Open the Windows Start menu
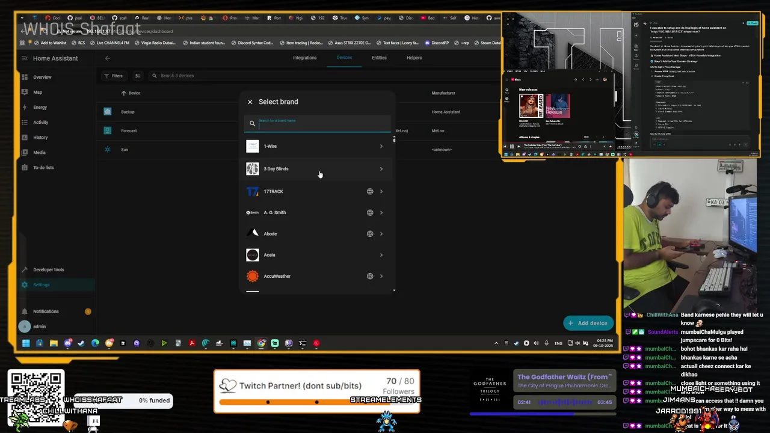 [x=26, y=343]
